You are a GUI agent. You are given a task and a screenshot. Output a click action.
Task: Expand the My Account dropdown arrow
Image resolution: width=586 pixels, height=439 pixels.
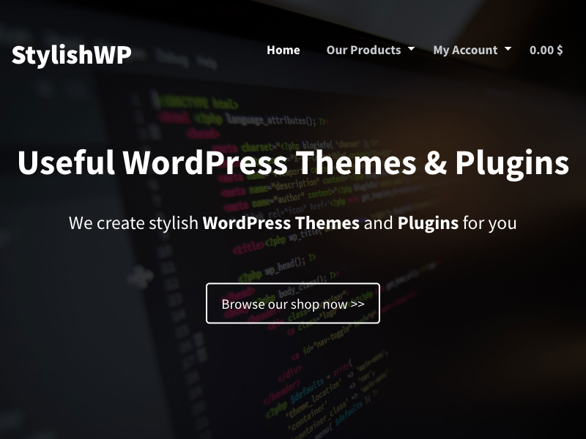coord(508,49)
